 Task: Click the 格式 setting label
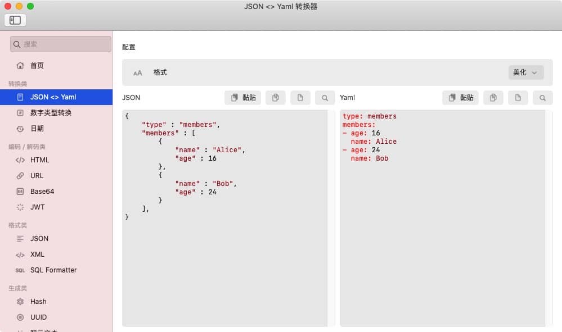[x=160, y=72]
